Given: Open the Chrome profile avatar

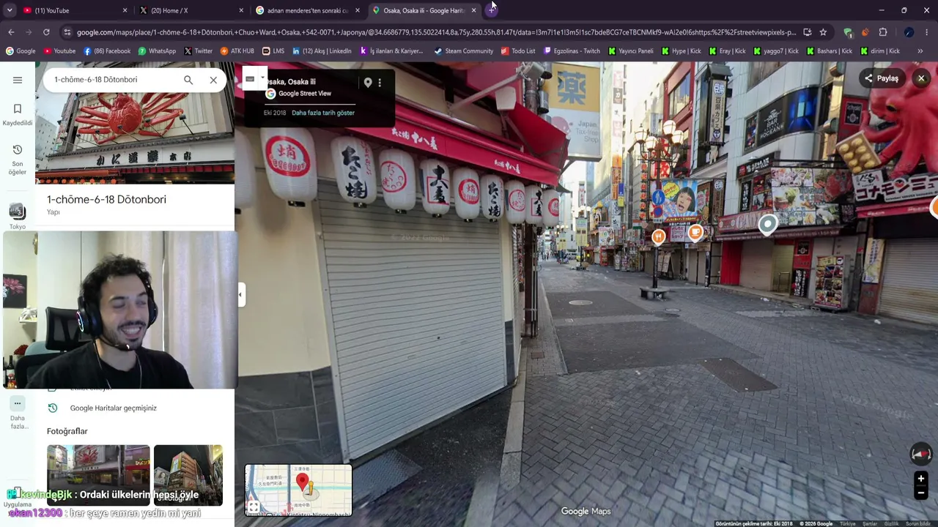Looking at the screenshot, I should tap(909, 32).
